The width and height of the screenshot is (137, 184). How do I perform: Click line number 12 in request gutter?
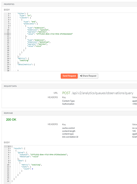tap(8, 34)
